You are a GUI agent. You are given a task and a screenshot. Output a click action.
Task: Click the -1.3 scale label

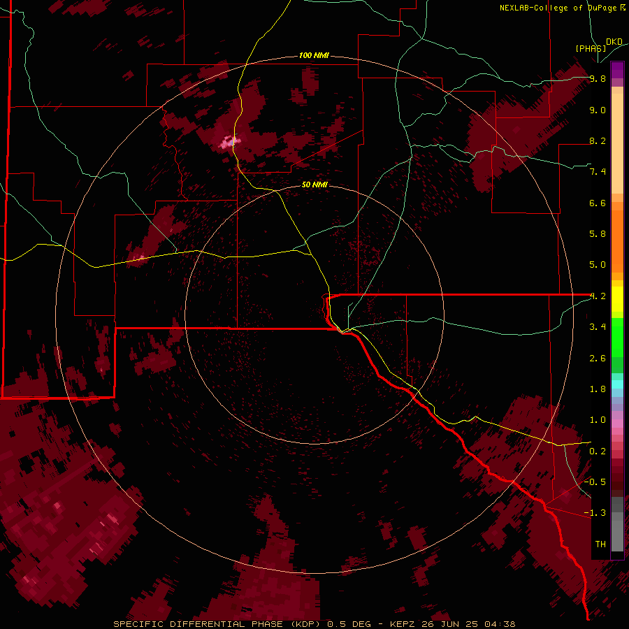pyautogui.click(x=595, y=513)
